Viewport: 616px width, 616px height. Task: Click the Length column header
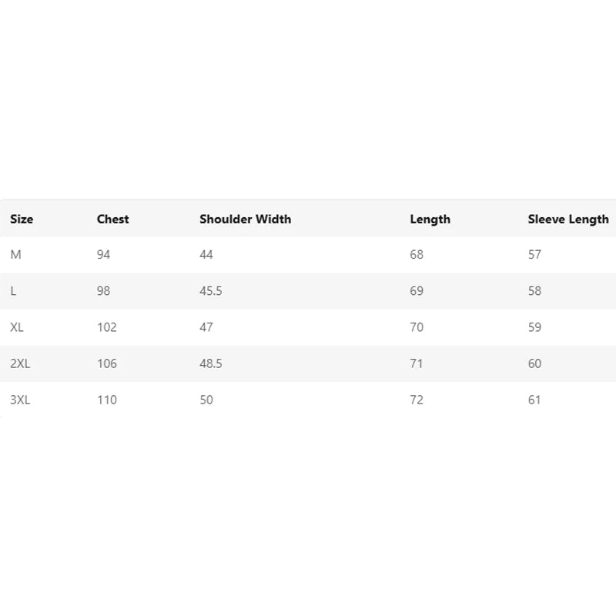(430, 219)
